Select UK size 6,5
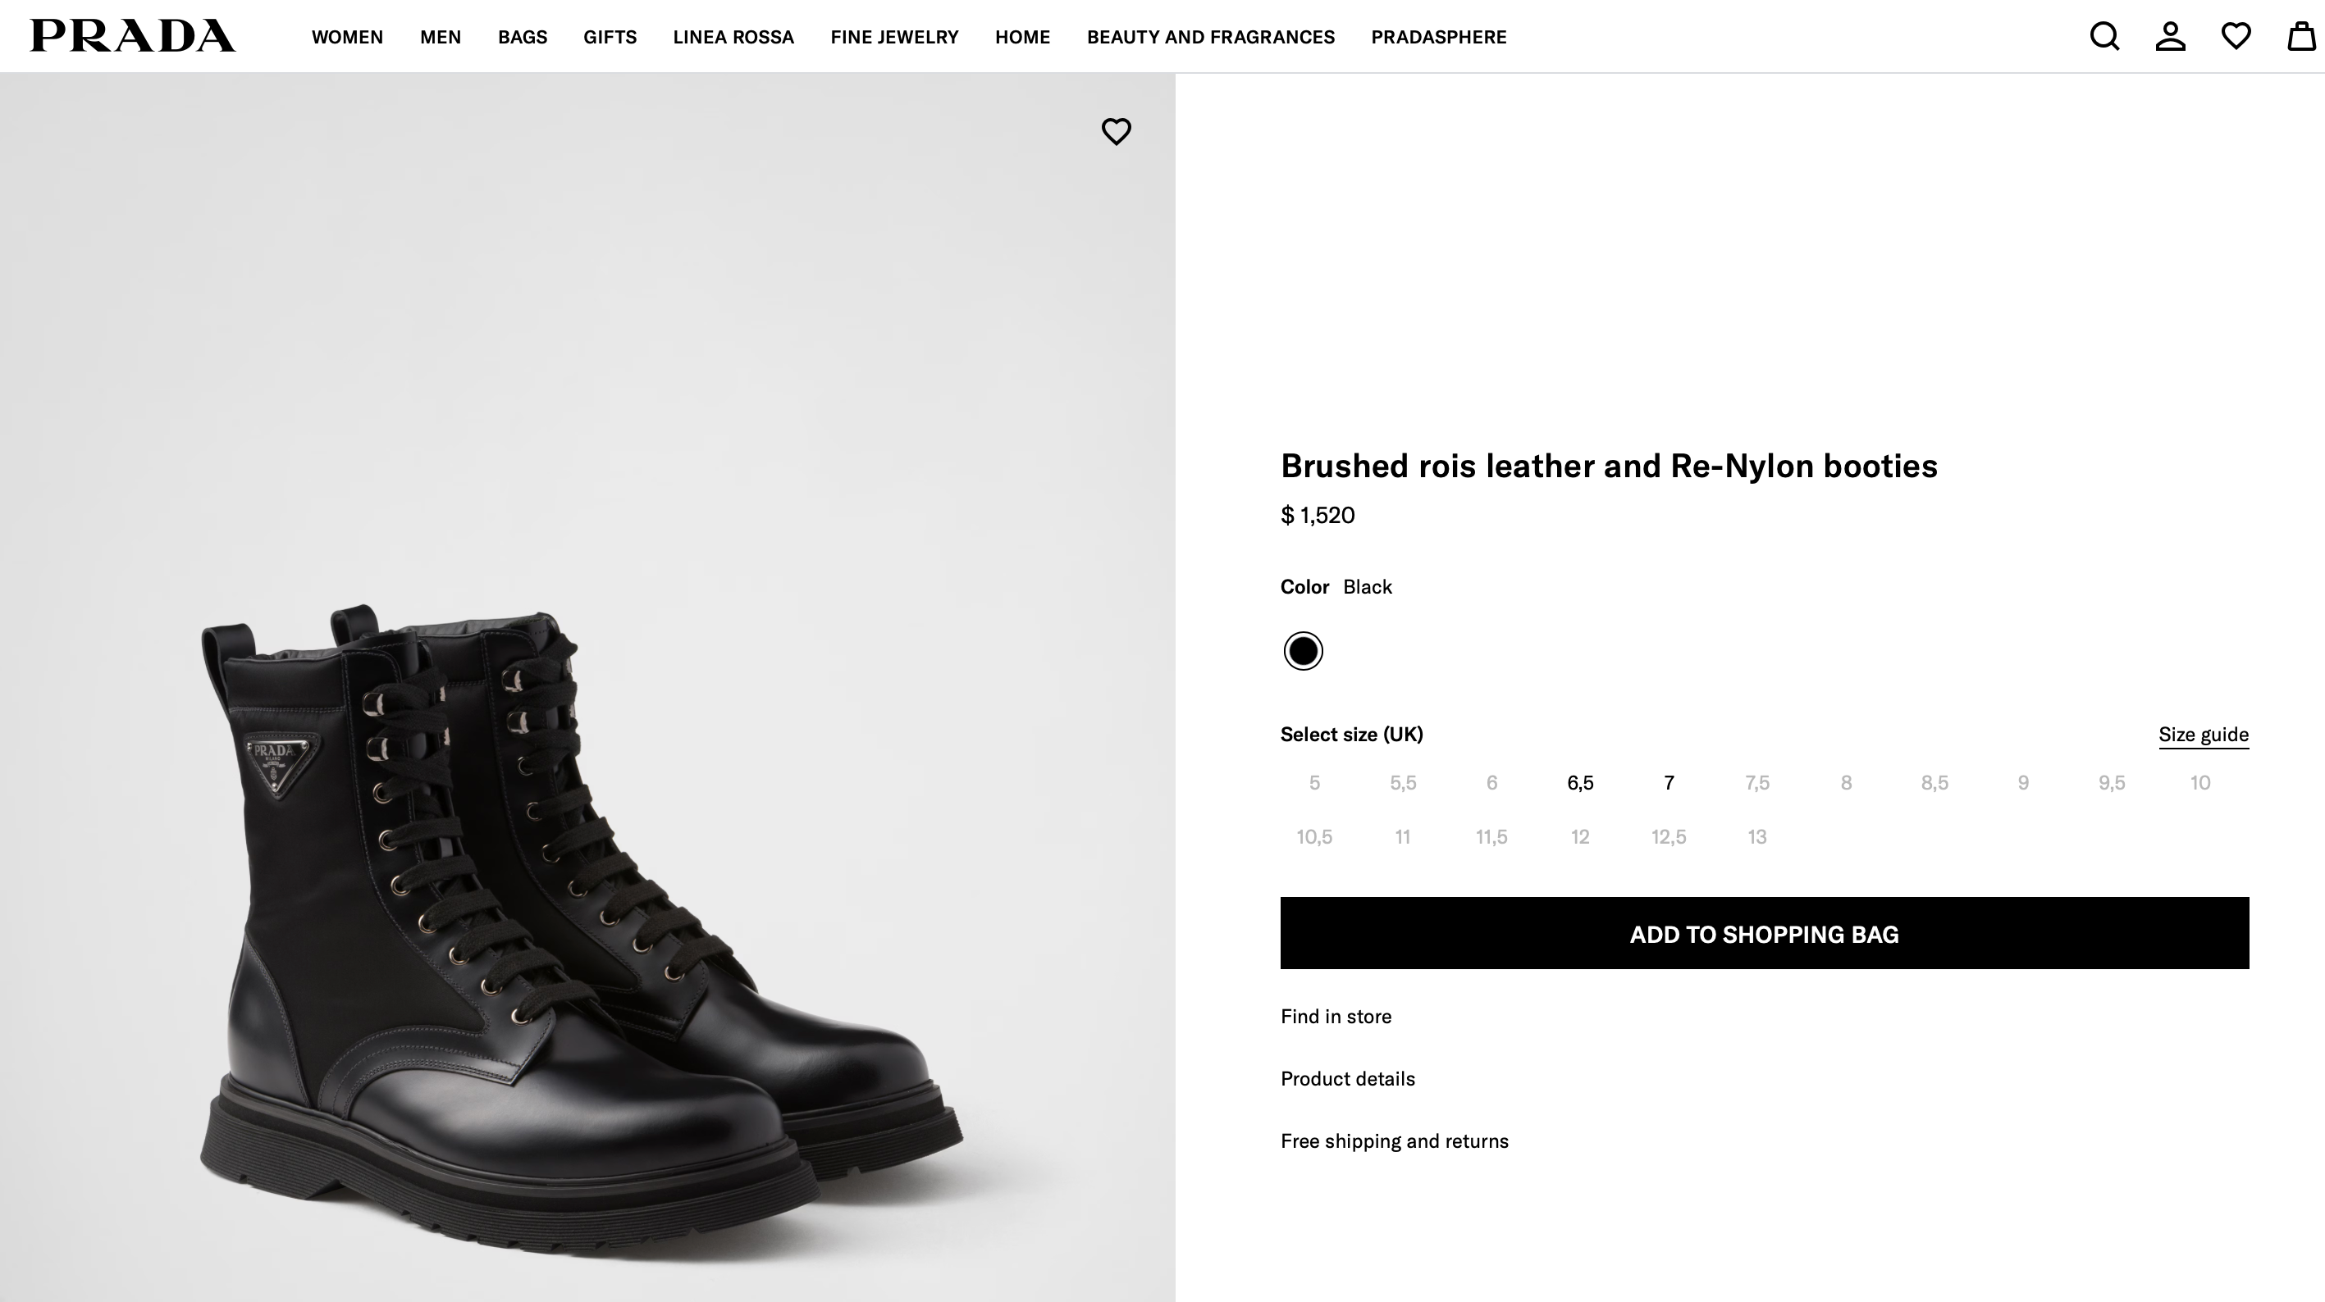Screen dimensions: 2325x1302 1580,782
